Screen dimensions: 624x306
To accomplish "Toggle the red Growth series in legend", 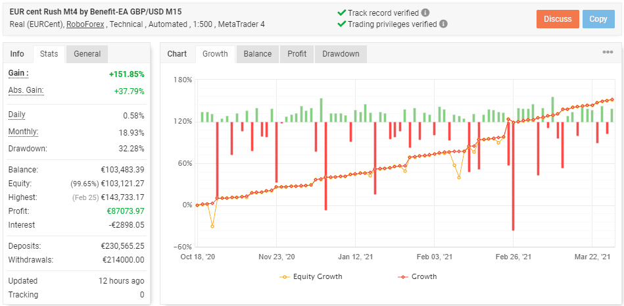I will [417, 276].
